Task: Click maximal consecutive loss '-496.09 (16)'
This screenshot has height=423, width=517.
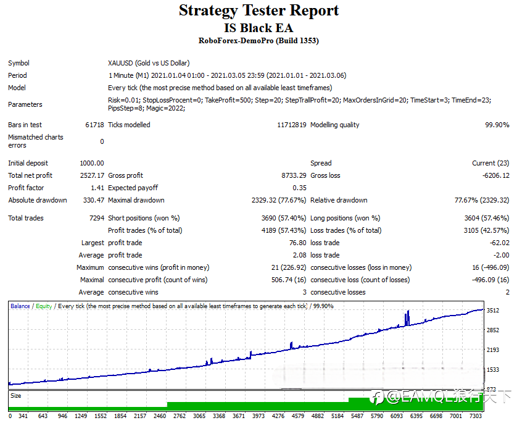Action: pos(490,280)
